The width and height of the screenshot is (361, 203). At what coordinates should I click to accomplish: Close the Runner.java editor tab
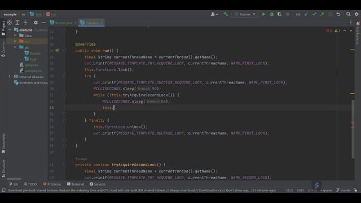[75, 23]
